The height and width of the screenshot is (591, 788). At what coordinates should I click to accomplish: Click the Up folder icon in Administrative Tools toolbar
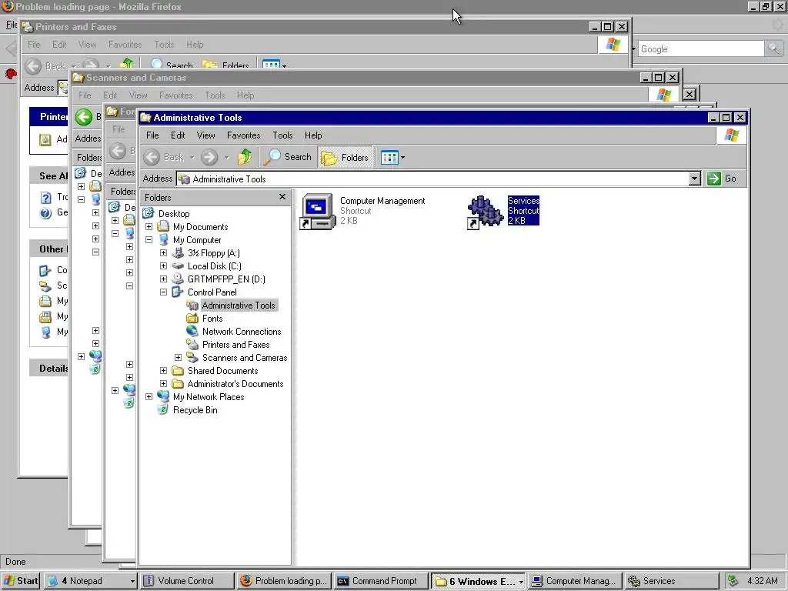click(245, 157)
